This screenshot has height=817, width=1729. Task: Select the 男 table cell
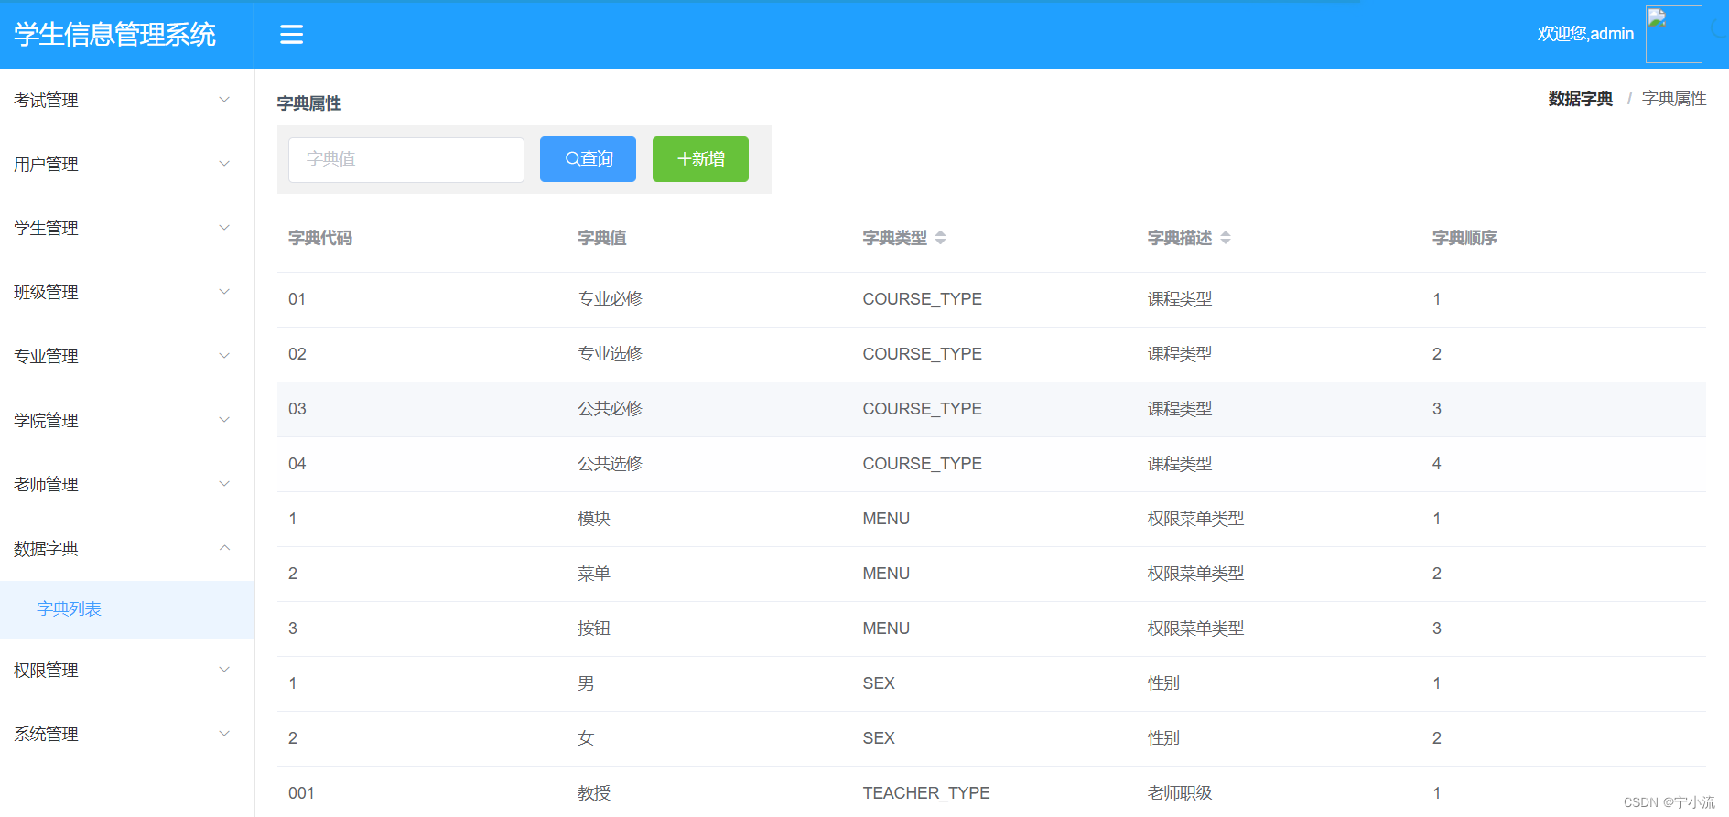click(586, 683)
